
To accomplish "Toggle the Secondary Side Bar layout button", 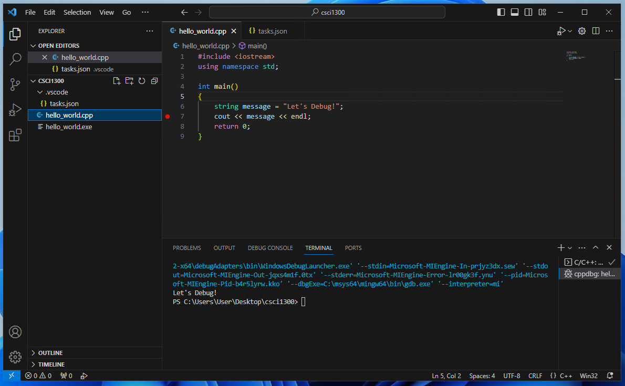I will 528,13.
